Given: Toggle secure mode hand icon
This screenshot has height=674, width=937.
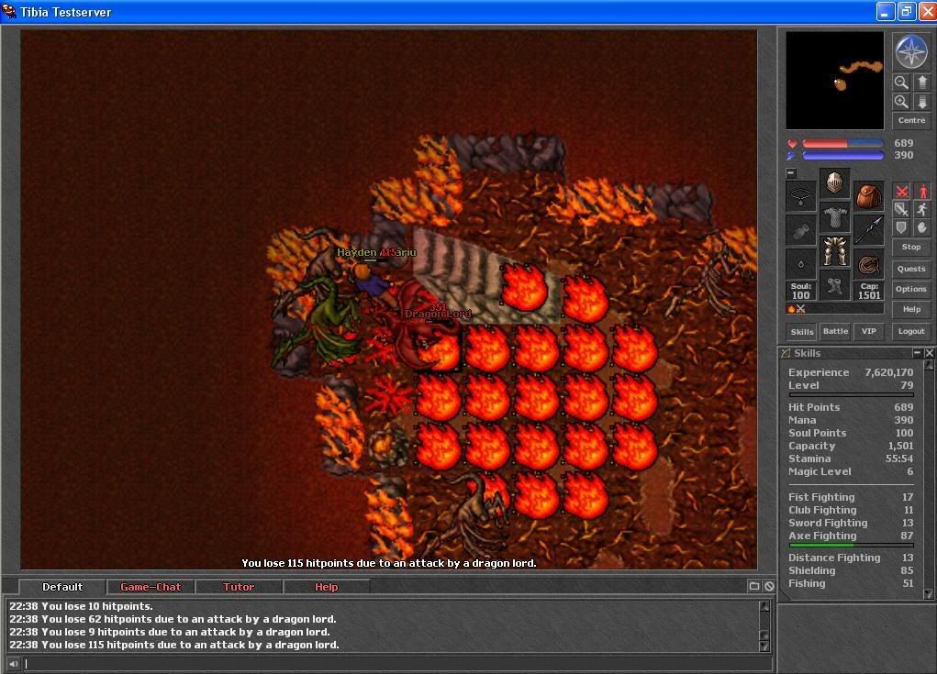Looking at the screenshot, I should [922, 227].
